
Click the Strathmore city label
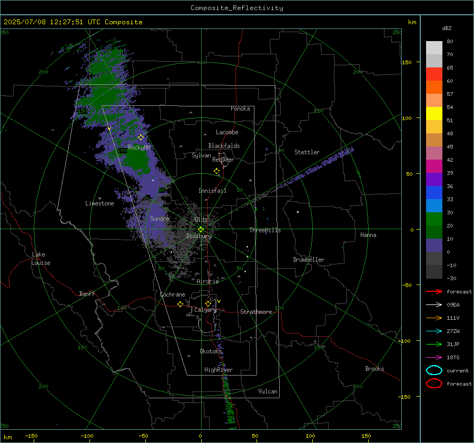coord(256,312)
